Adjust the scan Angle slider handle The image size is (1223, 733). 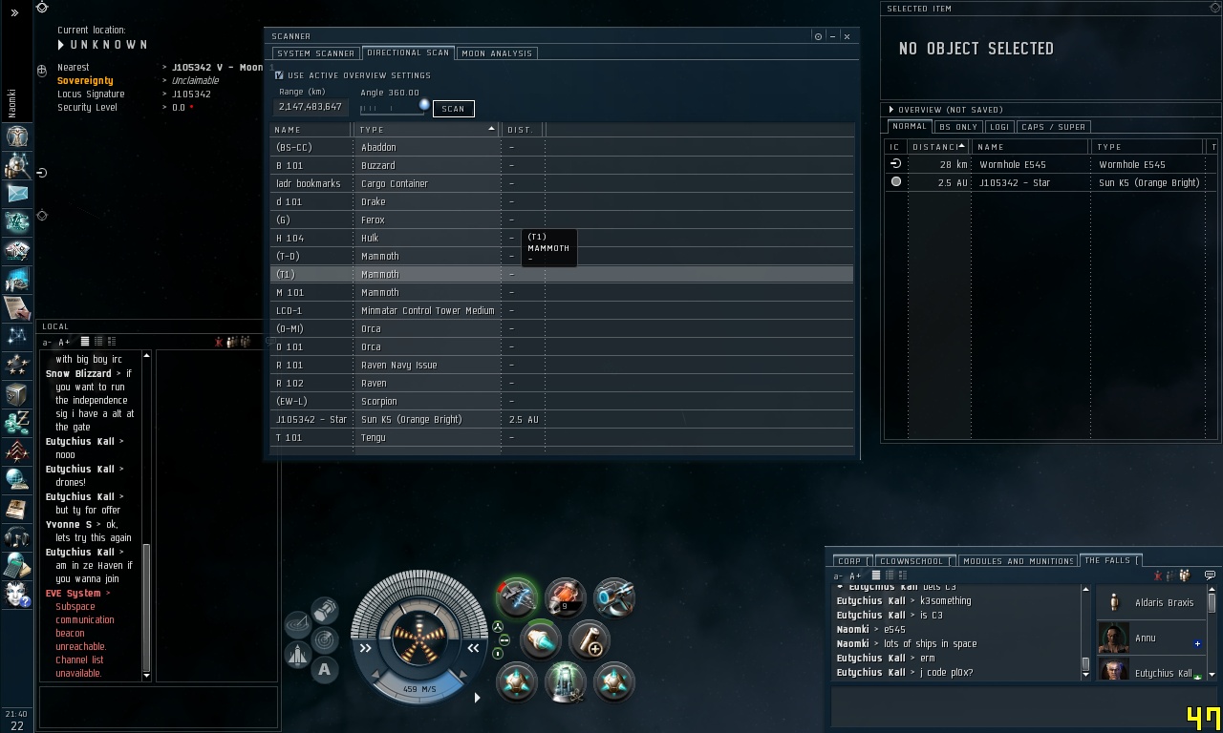tap(424, 104)
